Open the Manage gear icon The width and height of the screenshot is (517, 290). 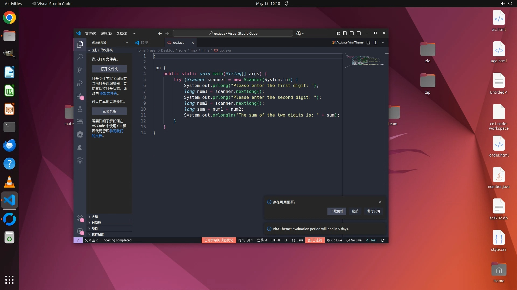tap(80, 231)
